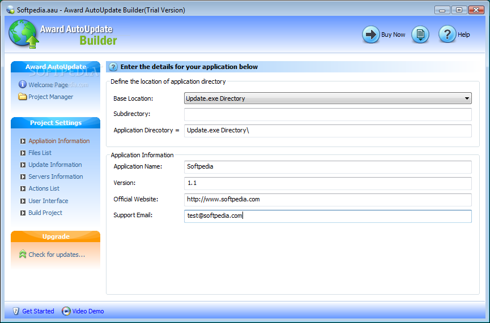Click the question icon in details header

coord(113,67)
